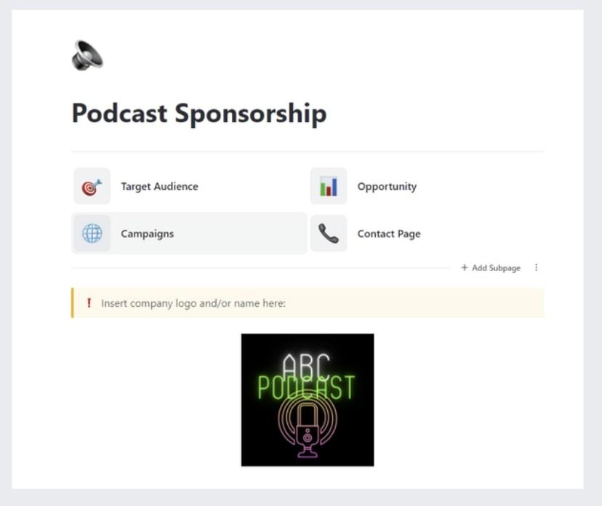Click the target dart icon
The height and width of the screenshot is (506, 602).
92,186
